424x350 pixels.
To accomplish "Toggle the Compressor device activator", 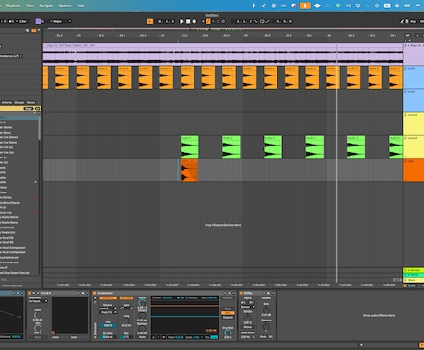I will 95,293.
